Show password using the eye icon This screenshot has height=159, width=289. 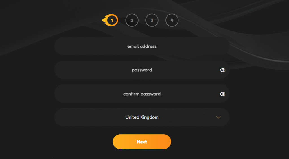[223, 70]
